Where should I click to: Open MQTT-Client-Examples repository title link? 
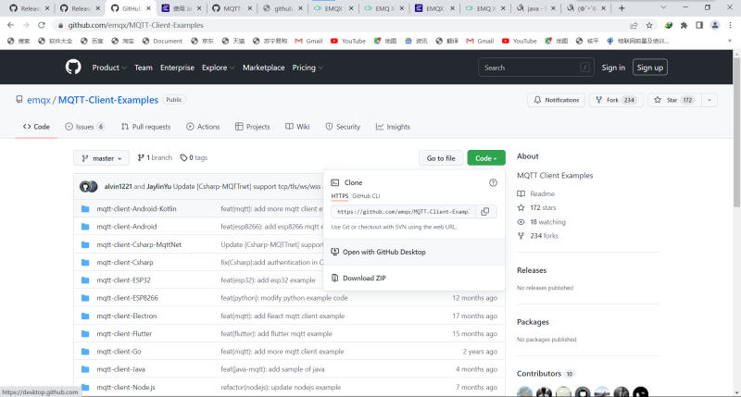tap(108, 100)
